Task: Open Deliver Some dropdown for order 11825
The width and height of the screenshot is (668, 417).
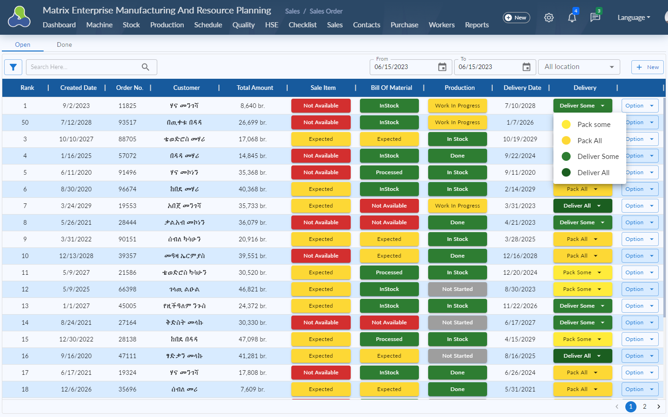Action: click(583, 106)
